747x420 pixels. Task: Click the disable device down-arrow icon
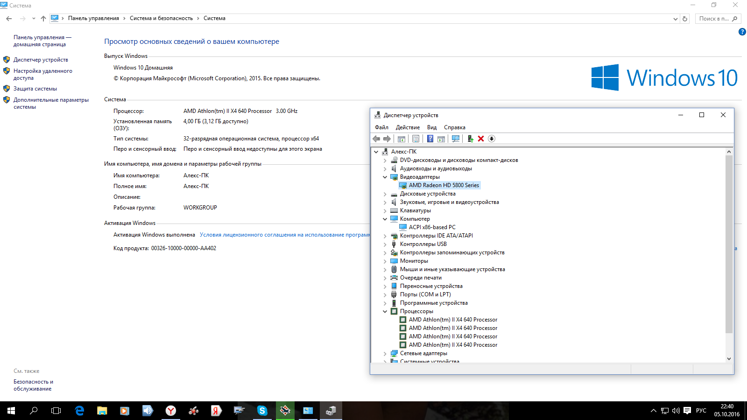pyautogui.click(x=492, y=139)
